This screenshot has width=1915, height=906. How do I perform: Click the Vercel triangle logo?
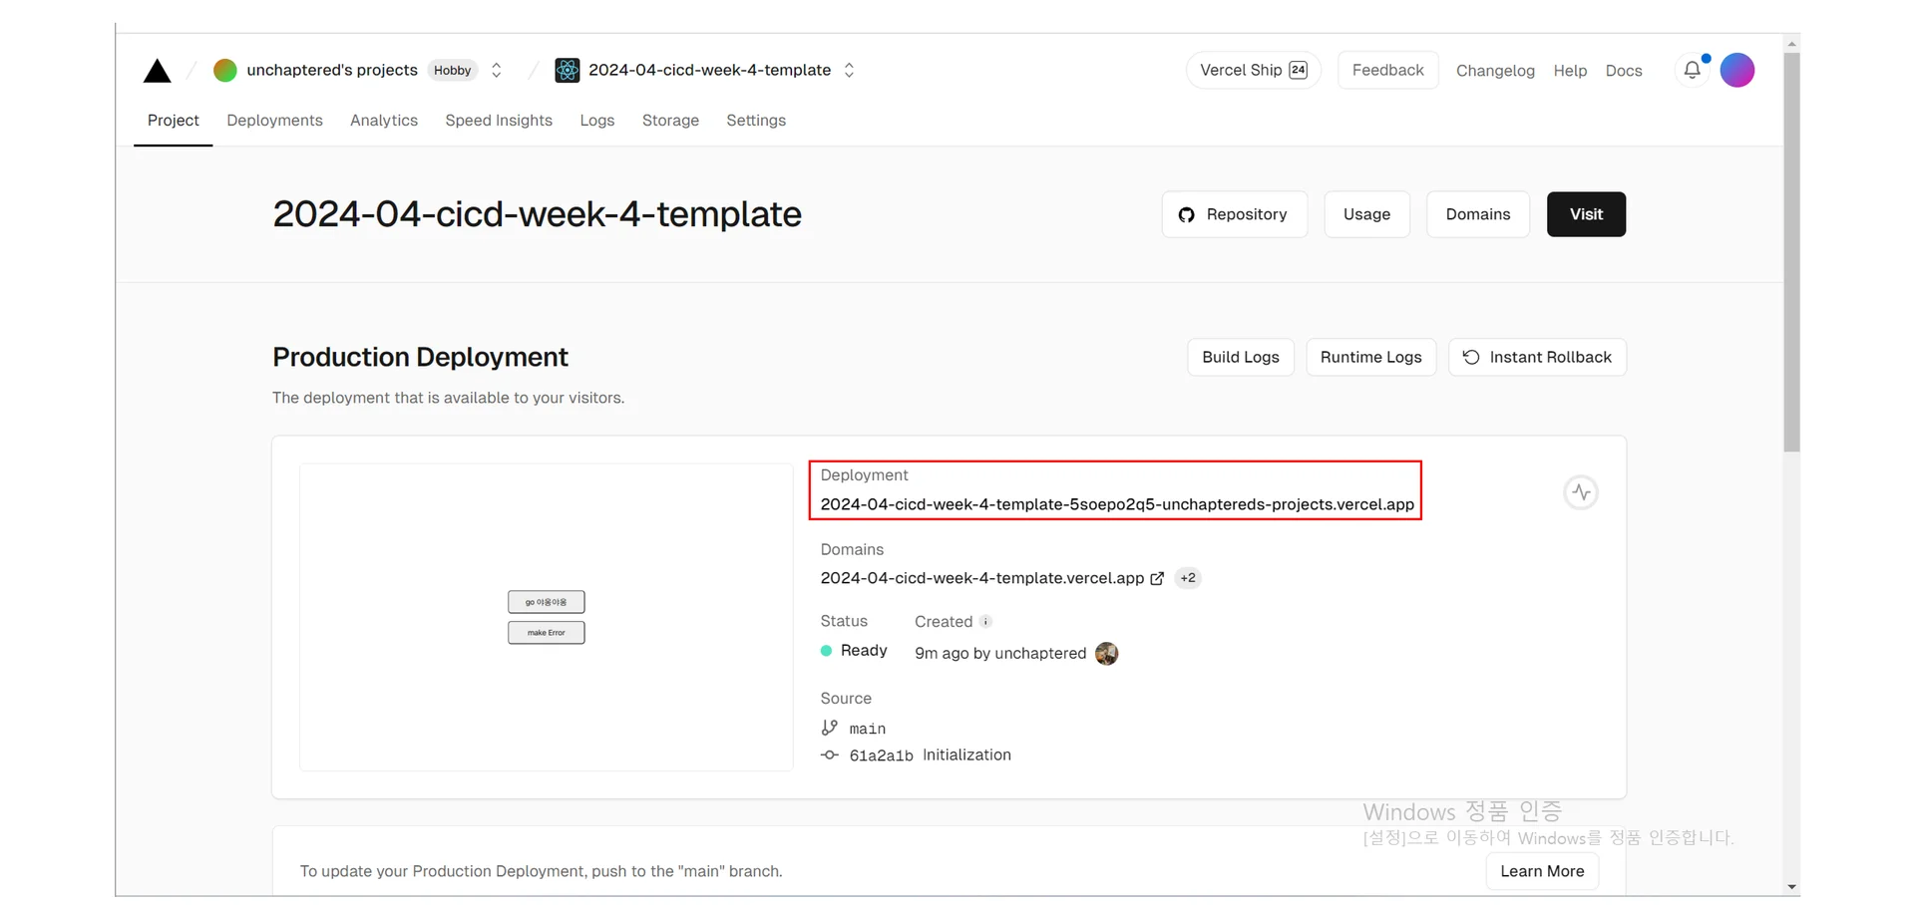(158, 71)
